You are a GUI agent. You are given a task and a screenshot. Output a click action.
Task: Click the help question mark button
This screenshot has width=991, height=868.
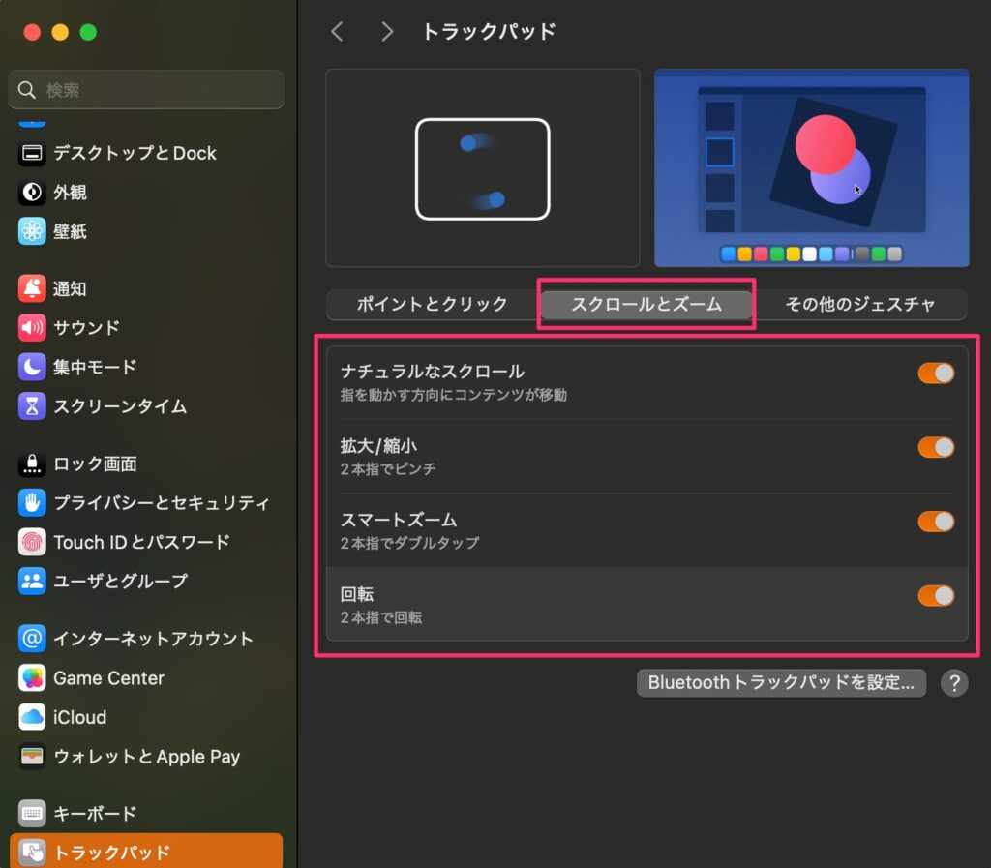pos(953,683)
